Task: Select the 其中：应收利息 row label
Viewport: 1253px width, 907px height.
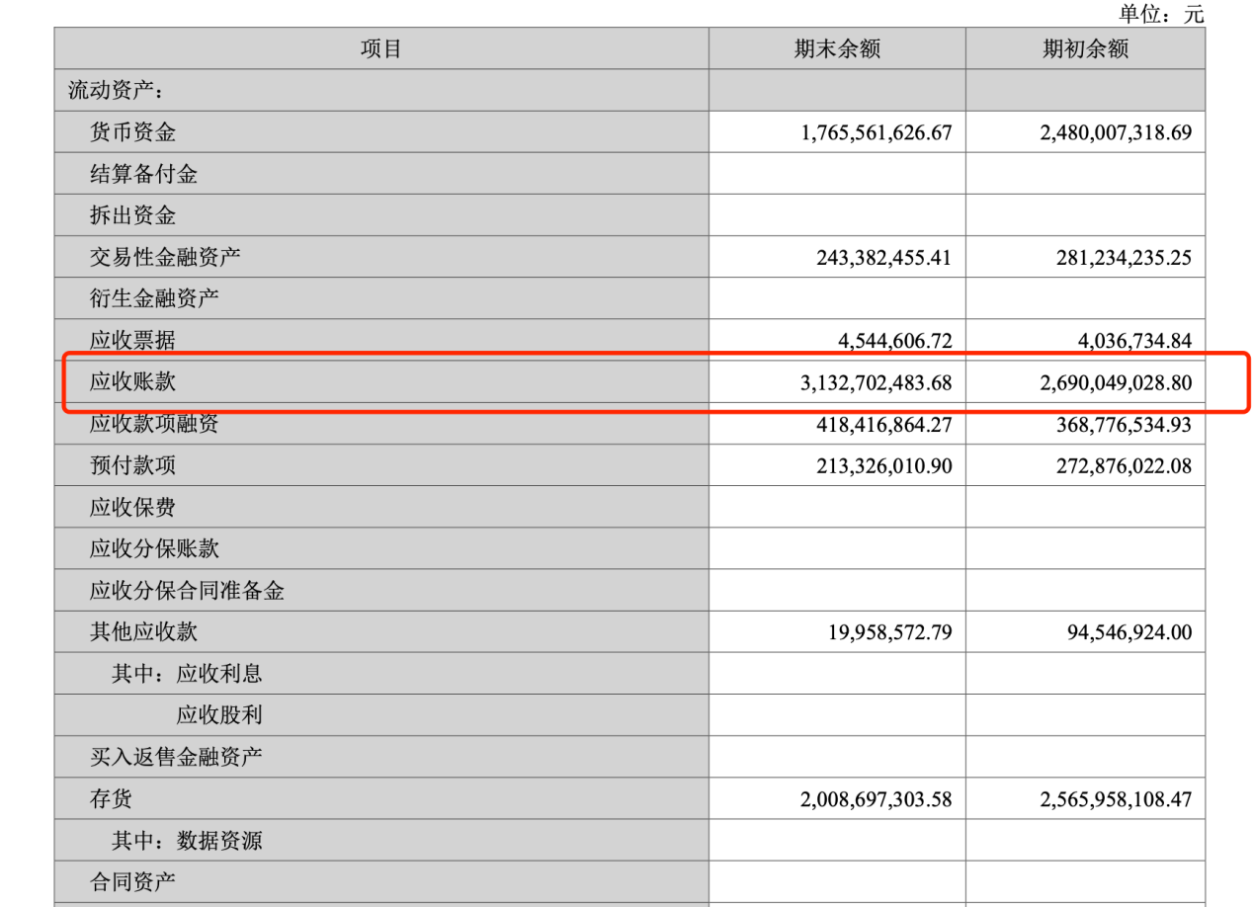Action: [x=187, y=675]
